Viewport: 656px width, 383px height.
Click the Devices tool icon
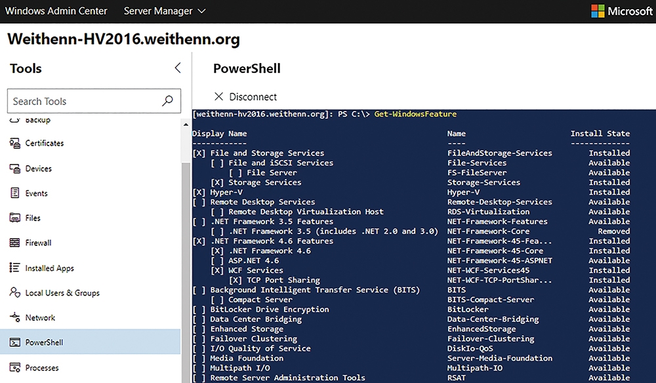click(14, 169)
